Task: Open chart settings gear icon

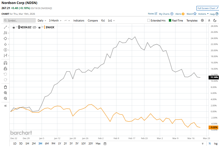Action: coord(202,20)
